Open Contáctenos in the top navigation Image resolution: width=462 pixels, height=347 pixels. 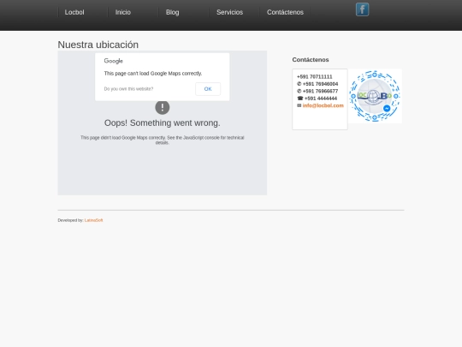coord(285,12)
